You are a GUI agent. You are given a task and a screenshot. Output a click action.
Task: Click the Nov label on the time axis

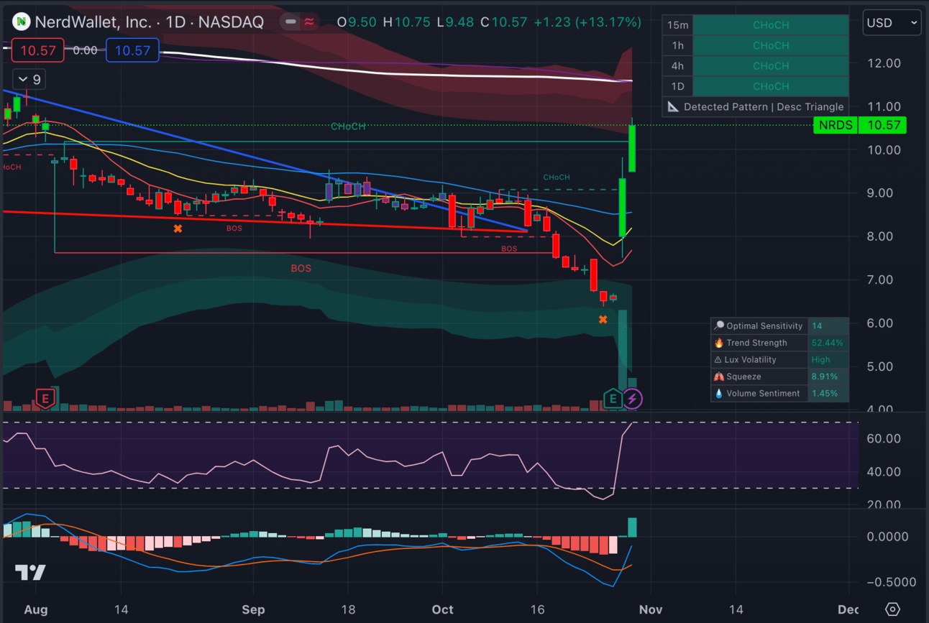650,609
